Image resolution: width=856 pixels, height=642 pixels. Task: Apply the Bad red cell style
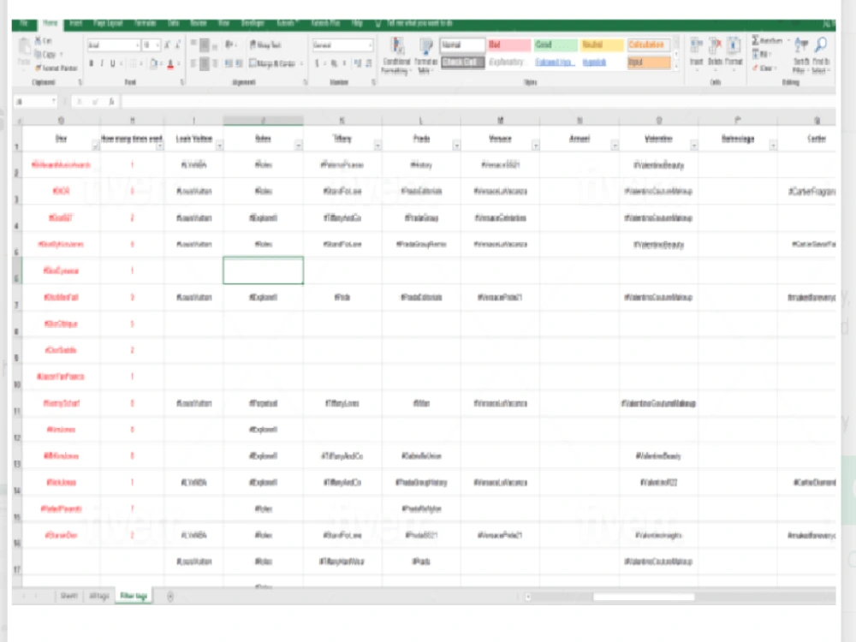click(508, 45)
